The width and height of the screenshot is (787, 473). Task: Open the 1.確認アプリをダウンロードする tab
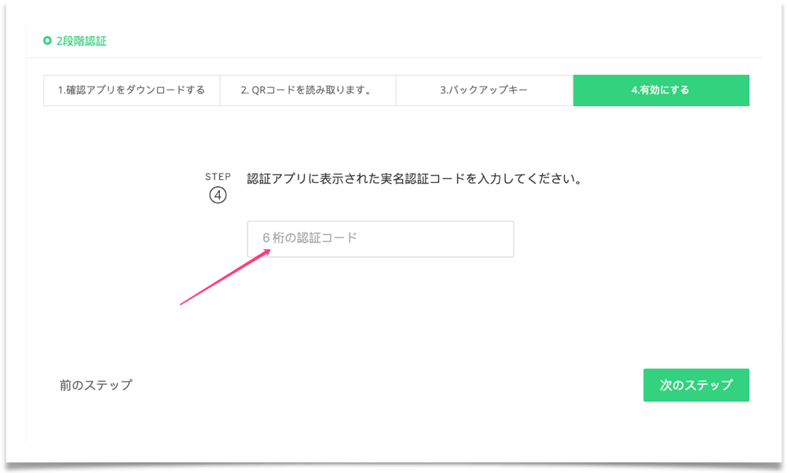coord(131,90)
